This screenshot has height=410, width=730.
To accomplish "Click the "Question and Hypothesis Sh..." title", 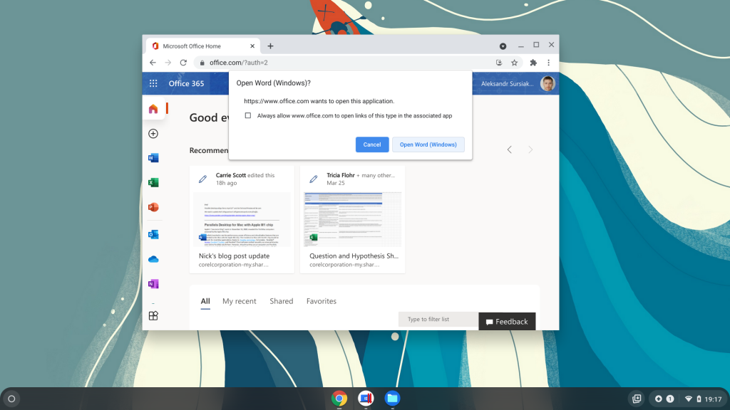I will coord(354,256).
